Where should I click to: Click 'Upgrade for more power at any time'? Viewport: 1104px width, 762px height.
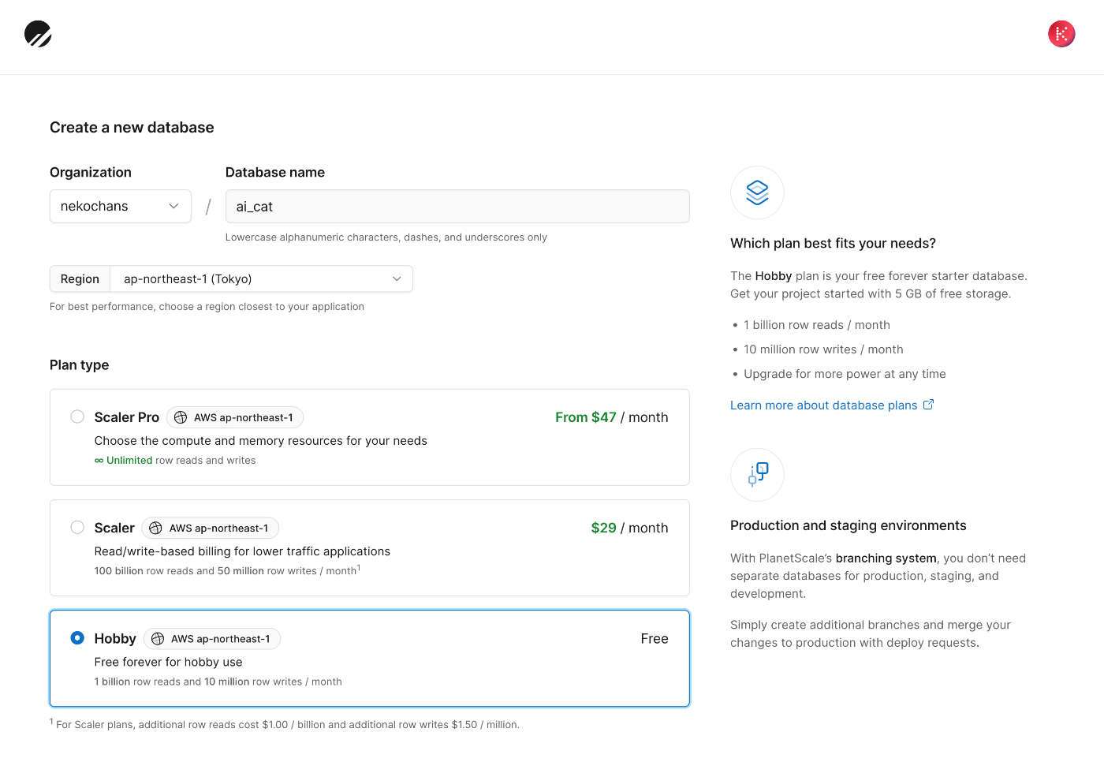(x=845, y=374)
